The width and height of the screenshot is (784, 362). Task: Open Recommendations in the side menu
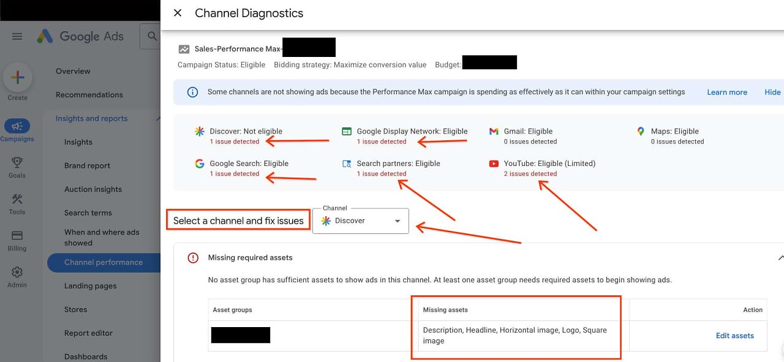pos(89,95)
